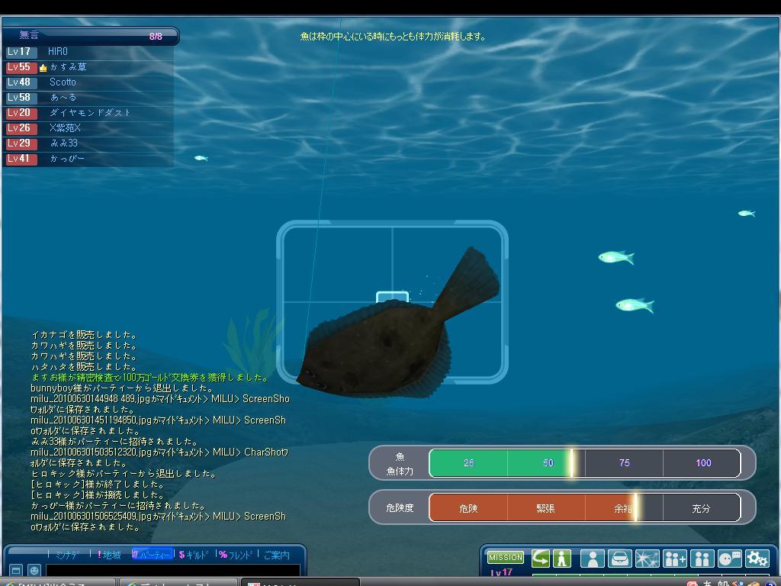The height and width of the screenshot is (586, 781).
Task: Switch to the パーティー chat tab
Action: 153,555
